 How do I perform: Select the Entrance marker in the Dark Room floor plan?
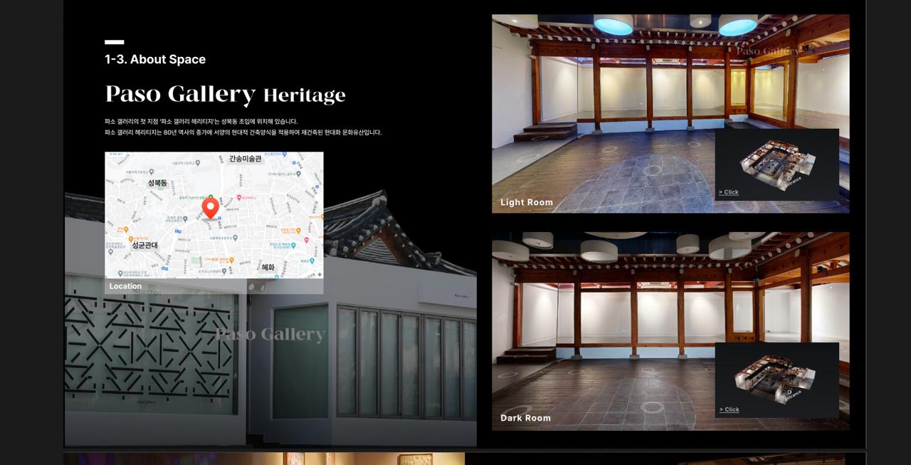(x=791, y=394)
